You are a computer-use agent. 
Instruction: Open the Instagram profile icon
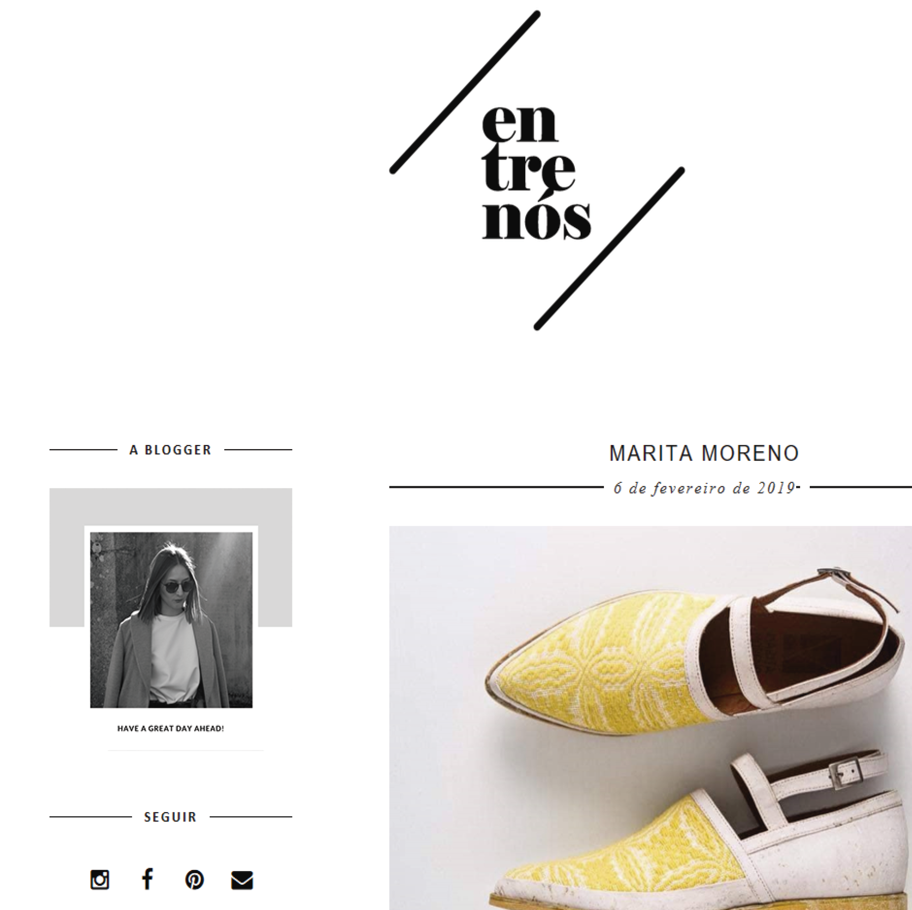tap(100, 880)
